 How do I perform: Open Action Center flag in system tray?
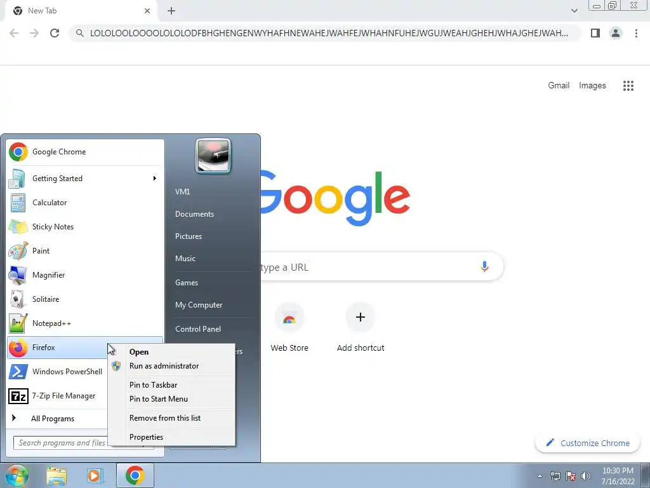(571, 476)
